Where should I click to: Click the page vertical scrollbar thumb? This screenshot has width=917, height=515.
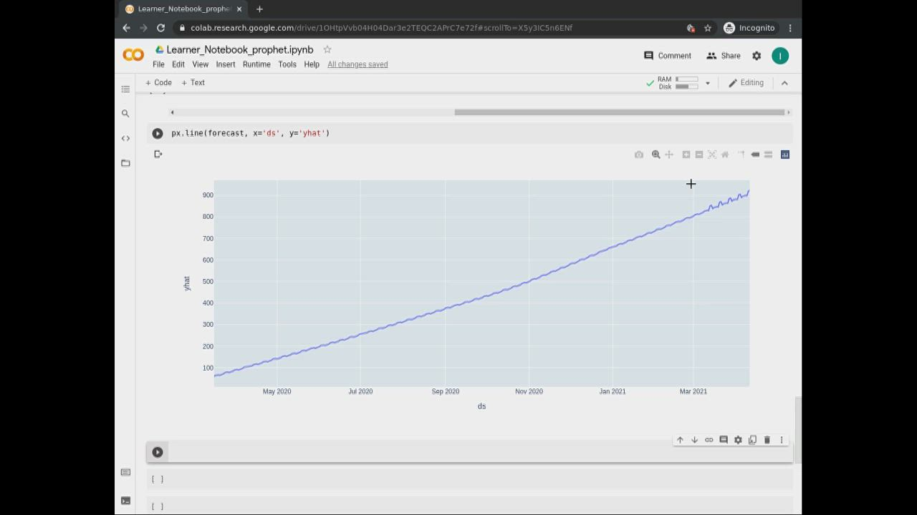tap(798, 431)
